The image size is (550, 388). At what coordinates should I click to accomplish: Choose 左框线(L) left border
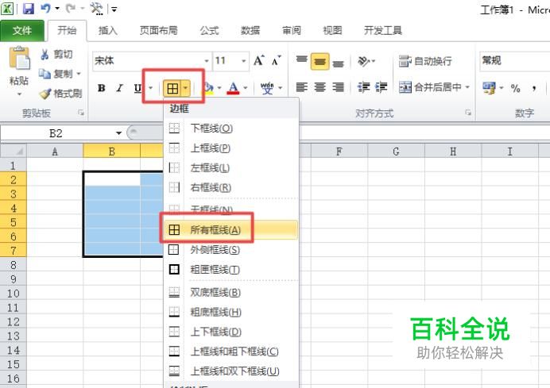point(231,167)
